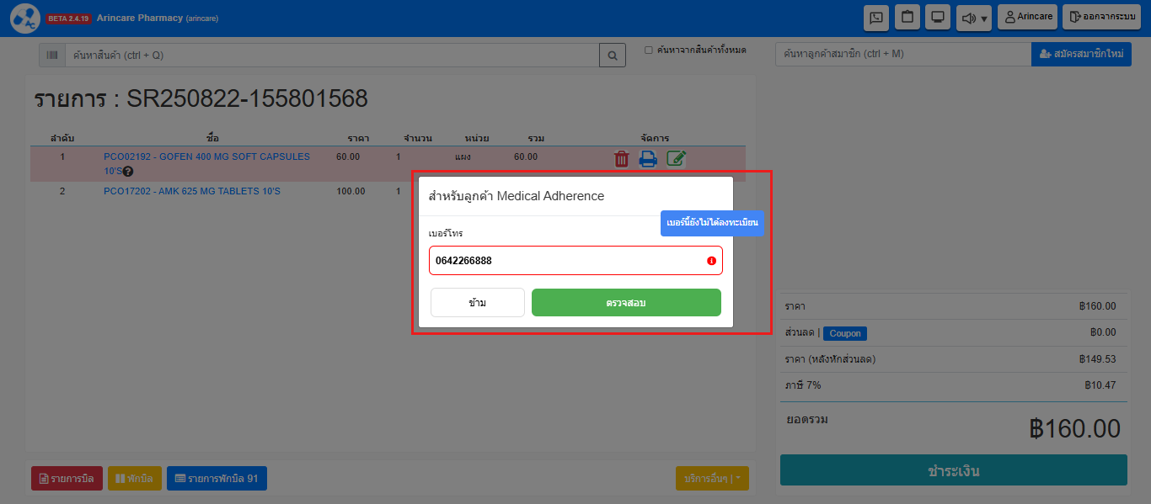Toggle the ค้นหาจากสินค้าทั้งหมด checkbox
The image size is (1151, 504).
[x=649, y=50]
